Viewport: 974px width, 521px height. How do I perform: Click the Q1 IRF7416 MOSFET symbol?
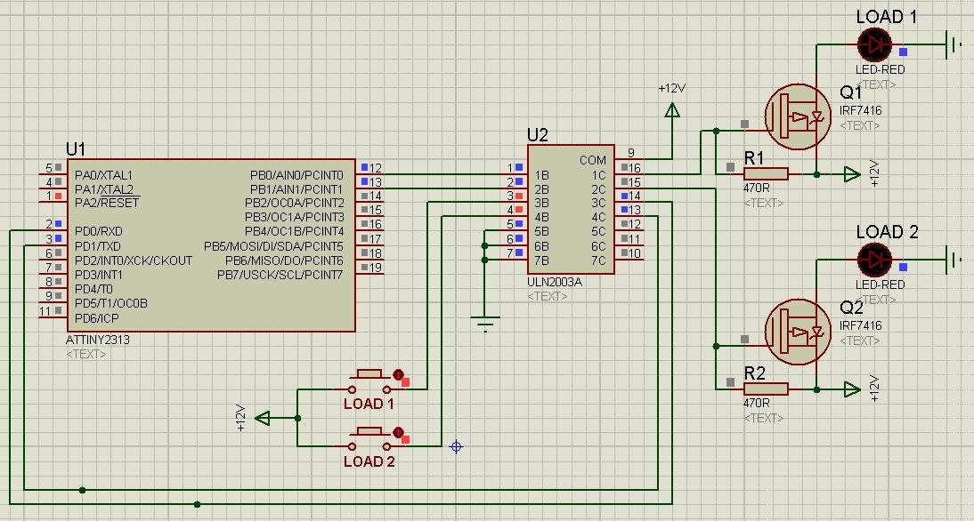point(798,116)
